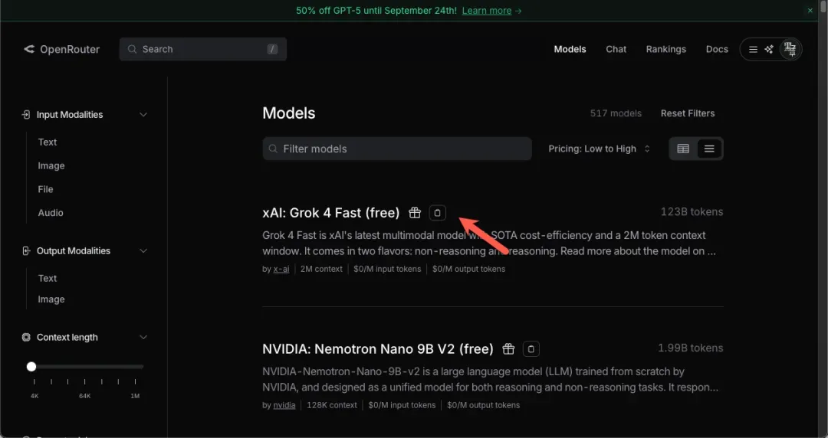Click the OpenRouter logo

(x=61, y=49)
